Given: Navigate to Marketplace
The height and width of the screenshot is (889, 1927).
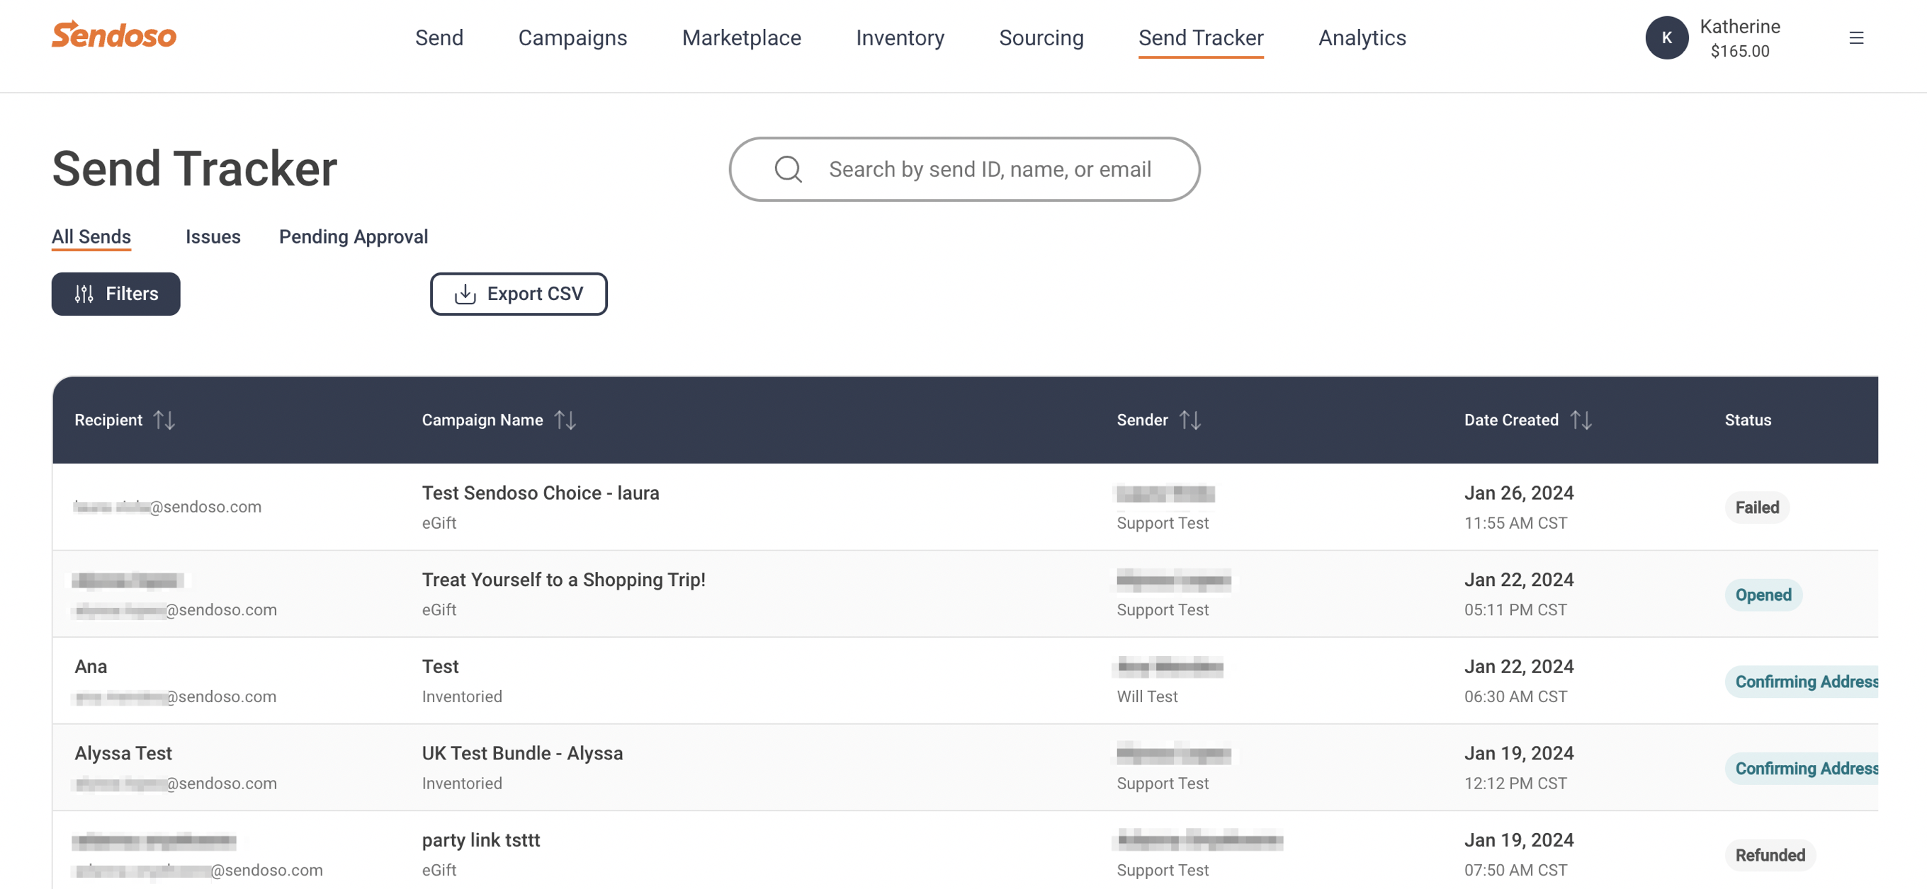Looking at the screenshot, I should pos(741,38).
